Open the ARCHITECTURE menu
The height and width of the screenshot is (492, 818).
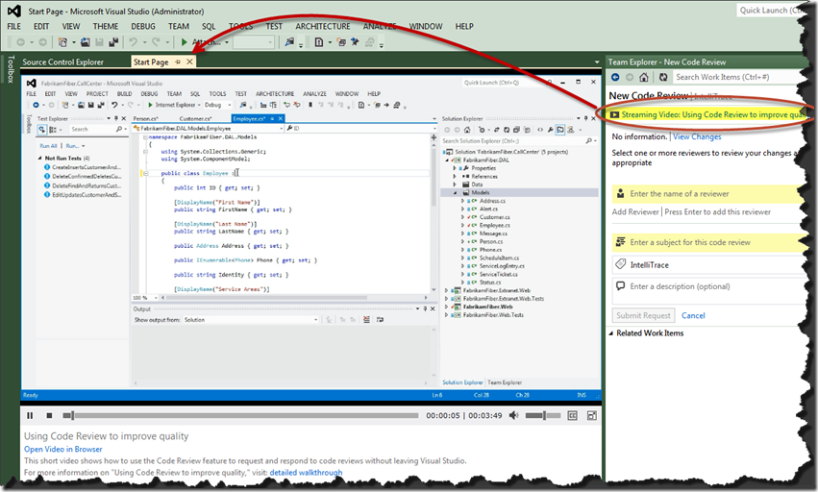[x=323, y=26]
